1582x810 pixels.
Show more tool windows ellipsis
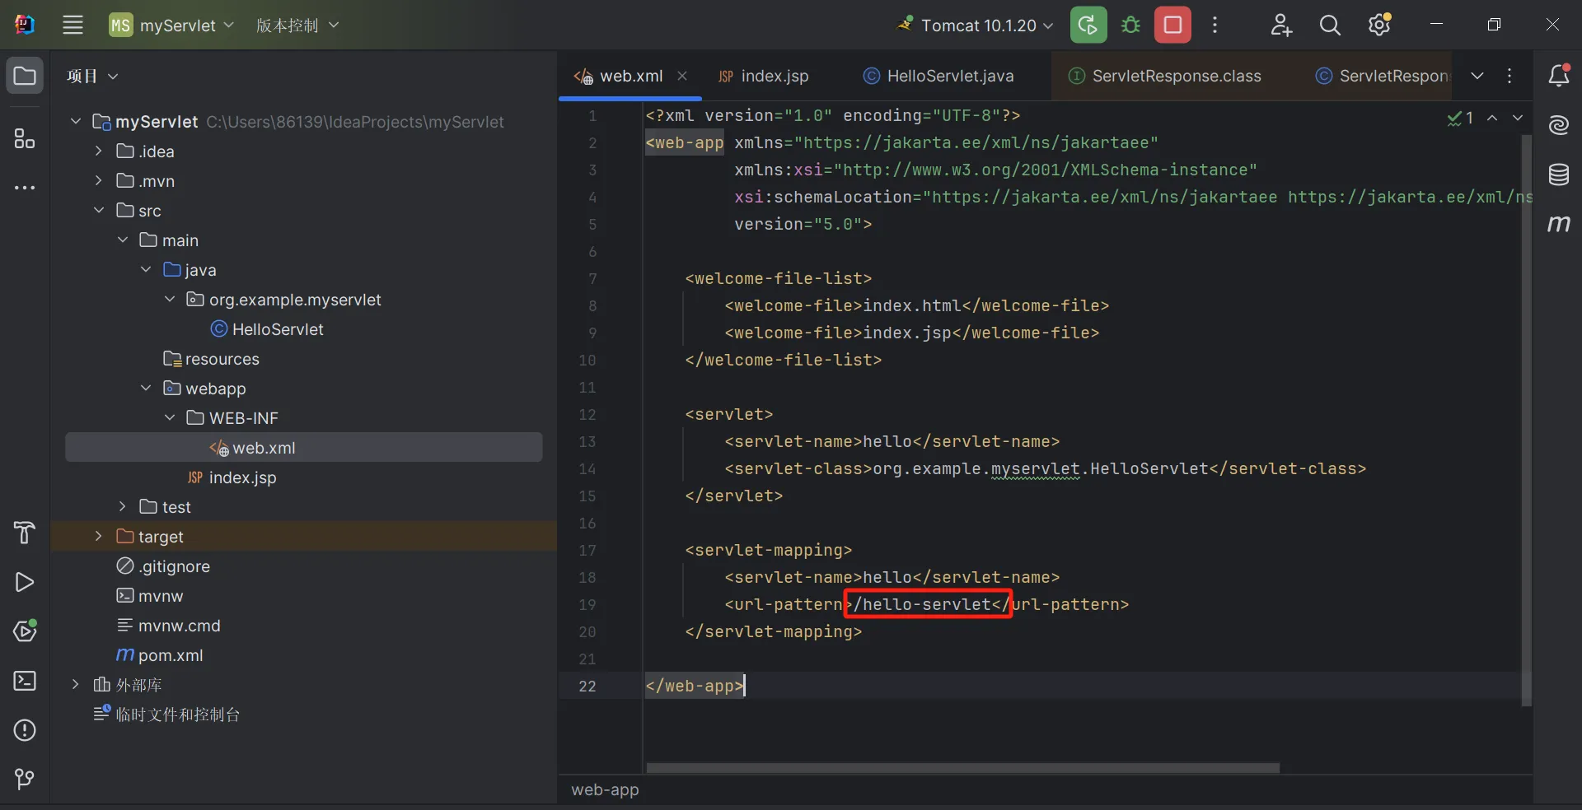(x=25, y=188)
